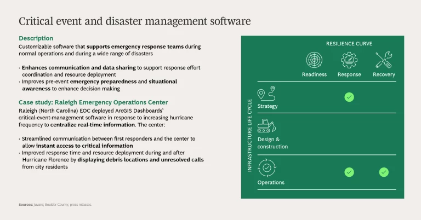421x220 pixels.
Task: Click the Sources footnote at the bottom
Action: pos(55,205)
